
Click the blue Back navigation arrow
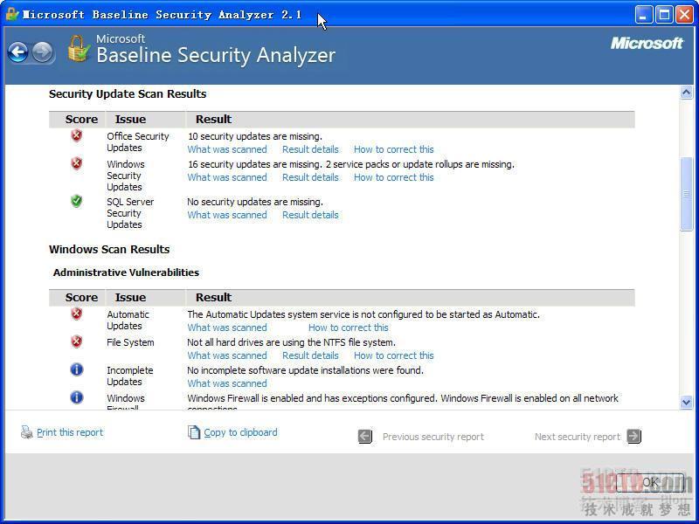[x=18, y=52]
